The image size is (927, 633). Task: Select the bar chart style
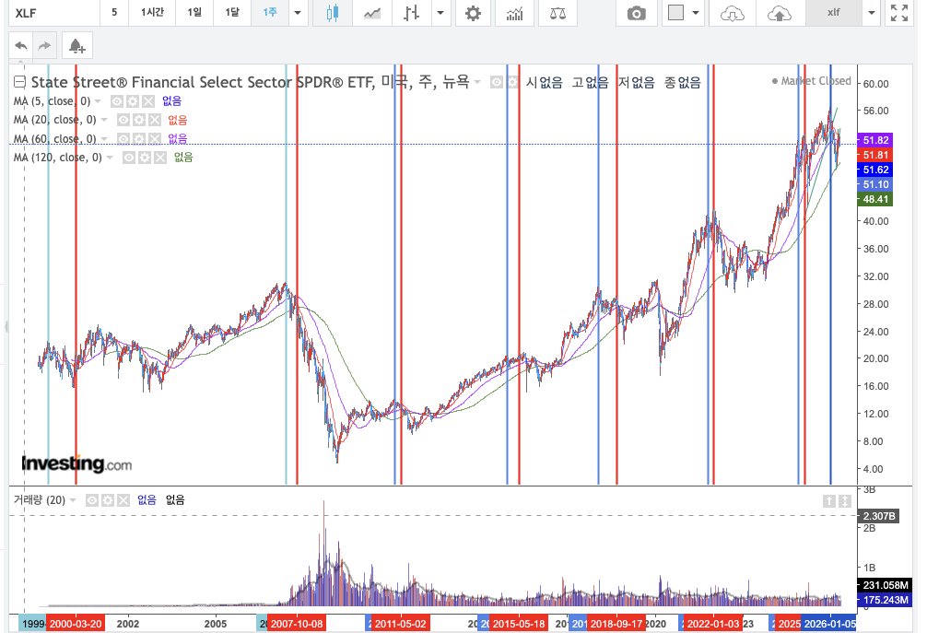412,13
